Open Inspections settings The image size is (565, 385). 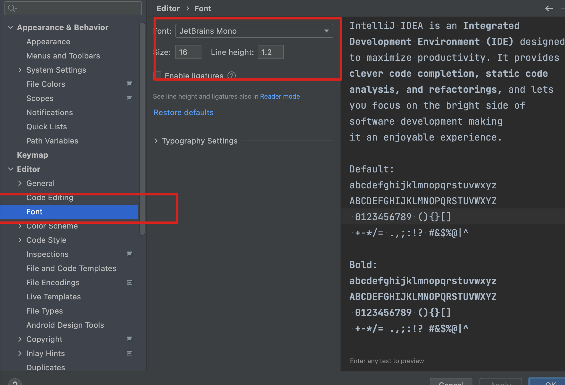47,254
